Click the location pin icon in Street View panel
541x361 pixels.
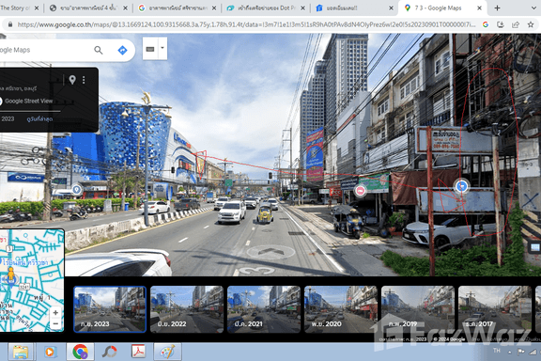click(72, 80)
